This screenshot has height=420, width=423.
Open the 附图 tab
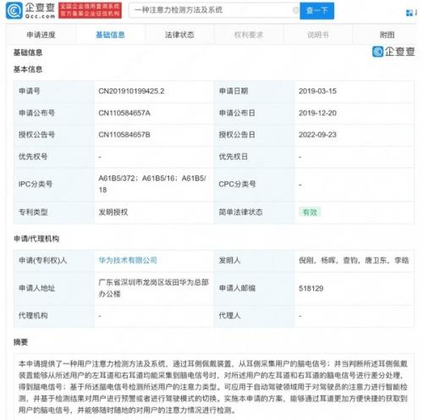[387, 35]
